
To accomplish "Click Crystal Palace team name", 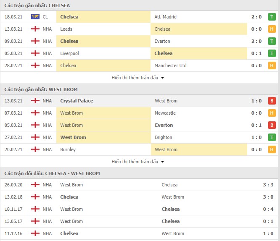I will tap(77, 101).
